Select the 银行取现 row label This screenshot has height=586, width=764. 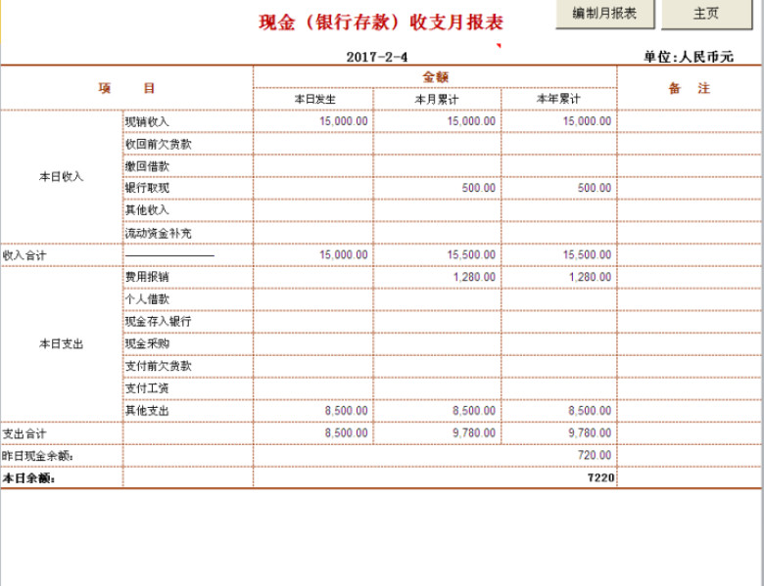tap(147, 188)
